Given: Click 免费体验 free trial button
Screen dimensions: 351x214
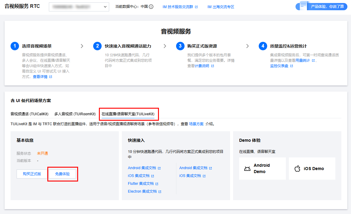Looking at the screenshot, I should click(62, 174).
